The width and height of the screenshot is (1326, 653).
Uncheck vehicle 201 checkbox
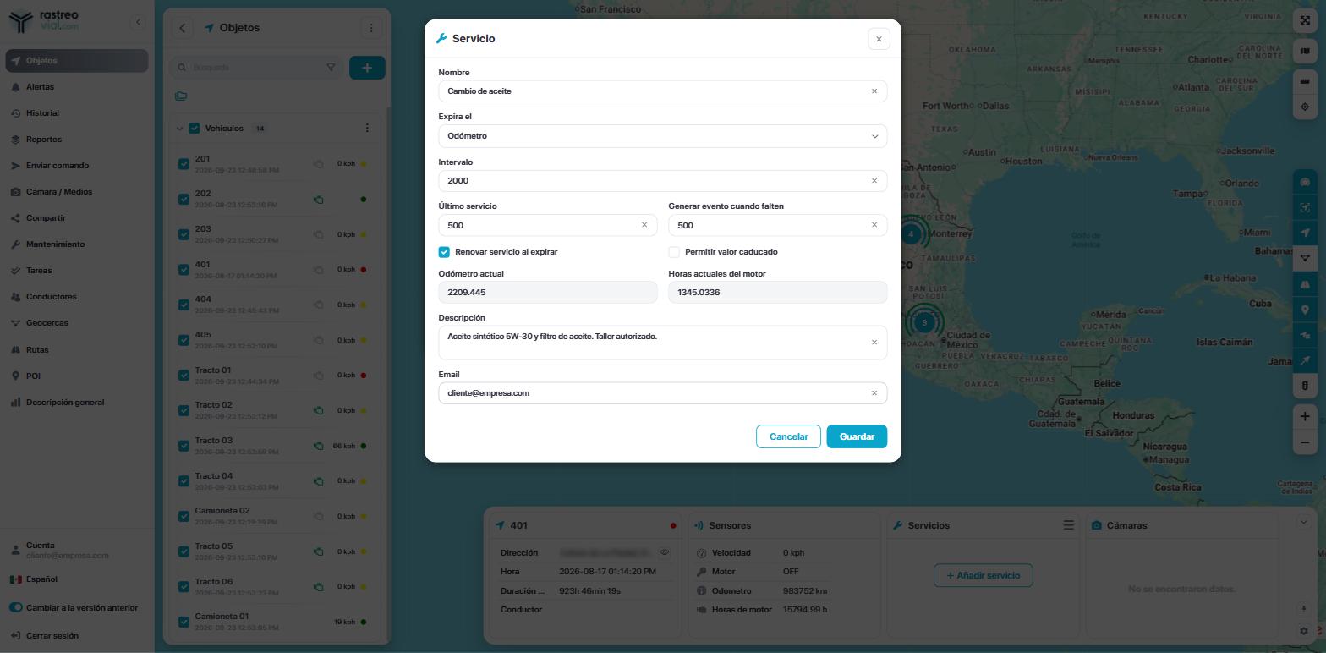click(x=184, y=164)
